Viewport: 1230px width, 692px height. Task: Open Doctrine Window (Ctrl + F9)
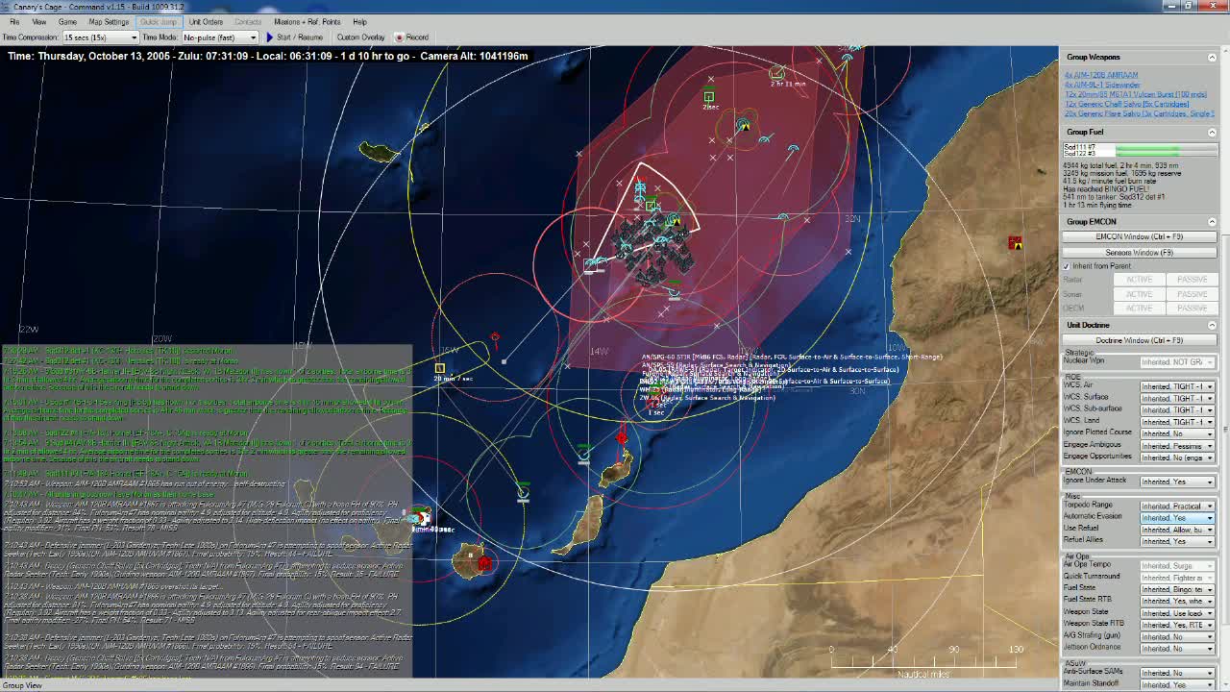pyautogui.click(x=1139, y=340)
